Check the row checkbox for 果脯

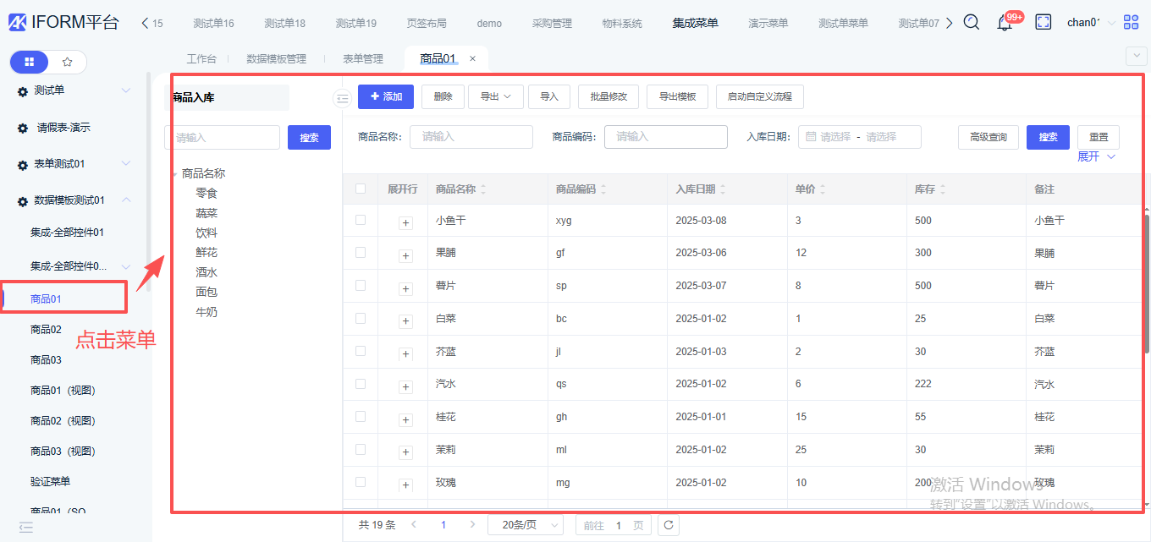(361, 253)
